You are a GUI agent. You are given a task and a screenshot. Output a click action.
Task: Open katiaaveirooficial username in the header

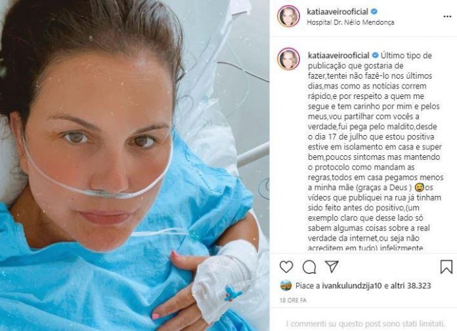(337, 12)
